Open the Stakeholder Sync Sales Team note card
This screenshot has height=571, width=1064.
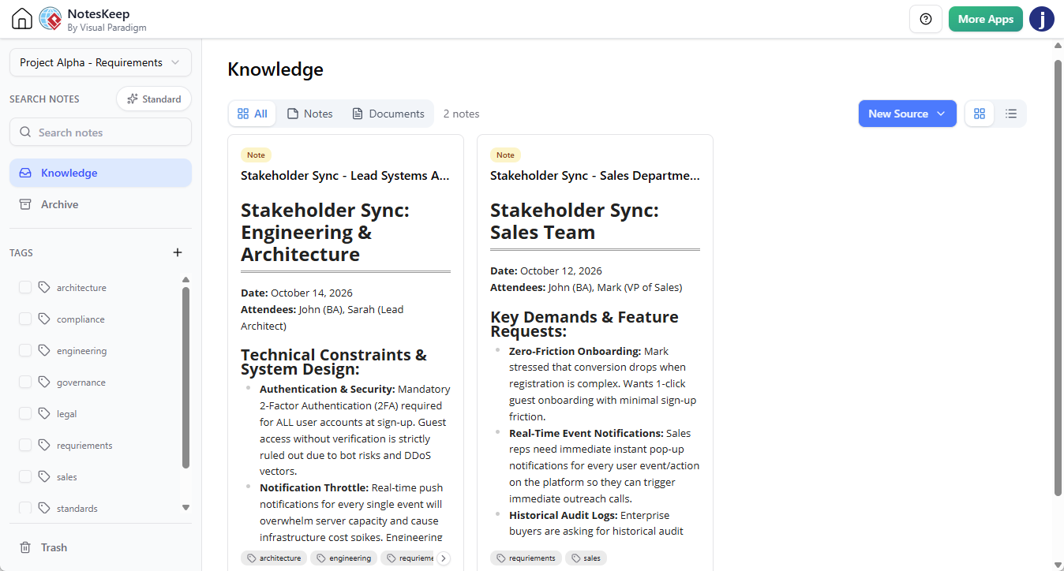(595, 353)
